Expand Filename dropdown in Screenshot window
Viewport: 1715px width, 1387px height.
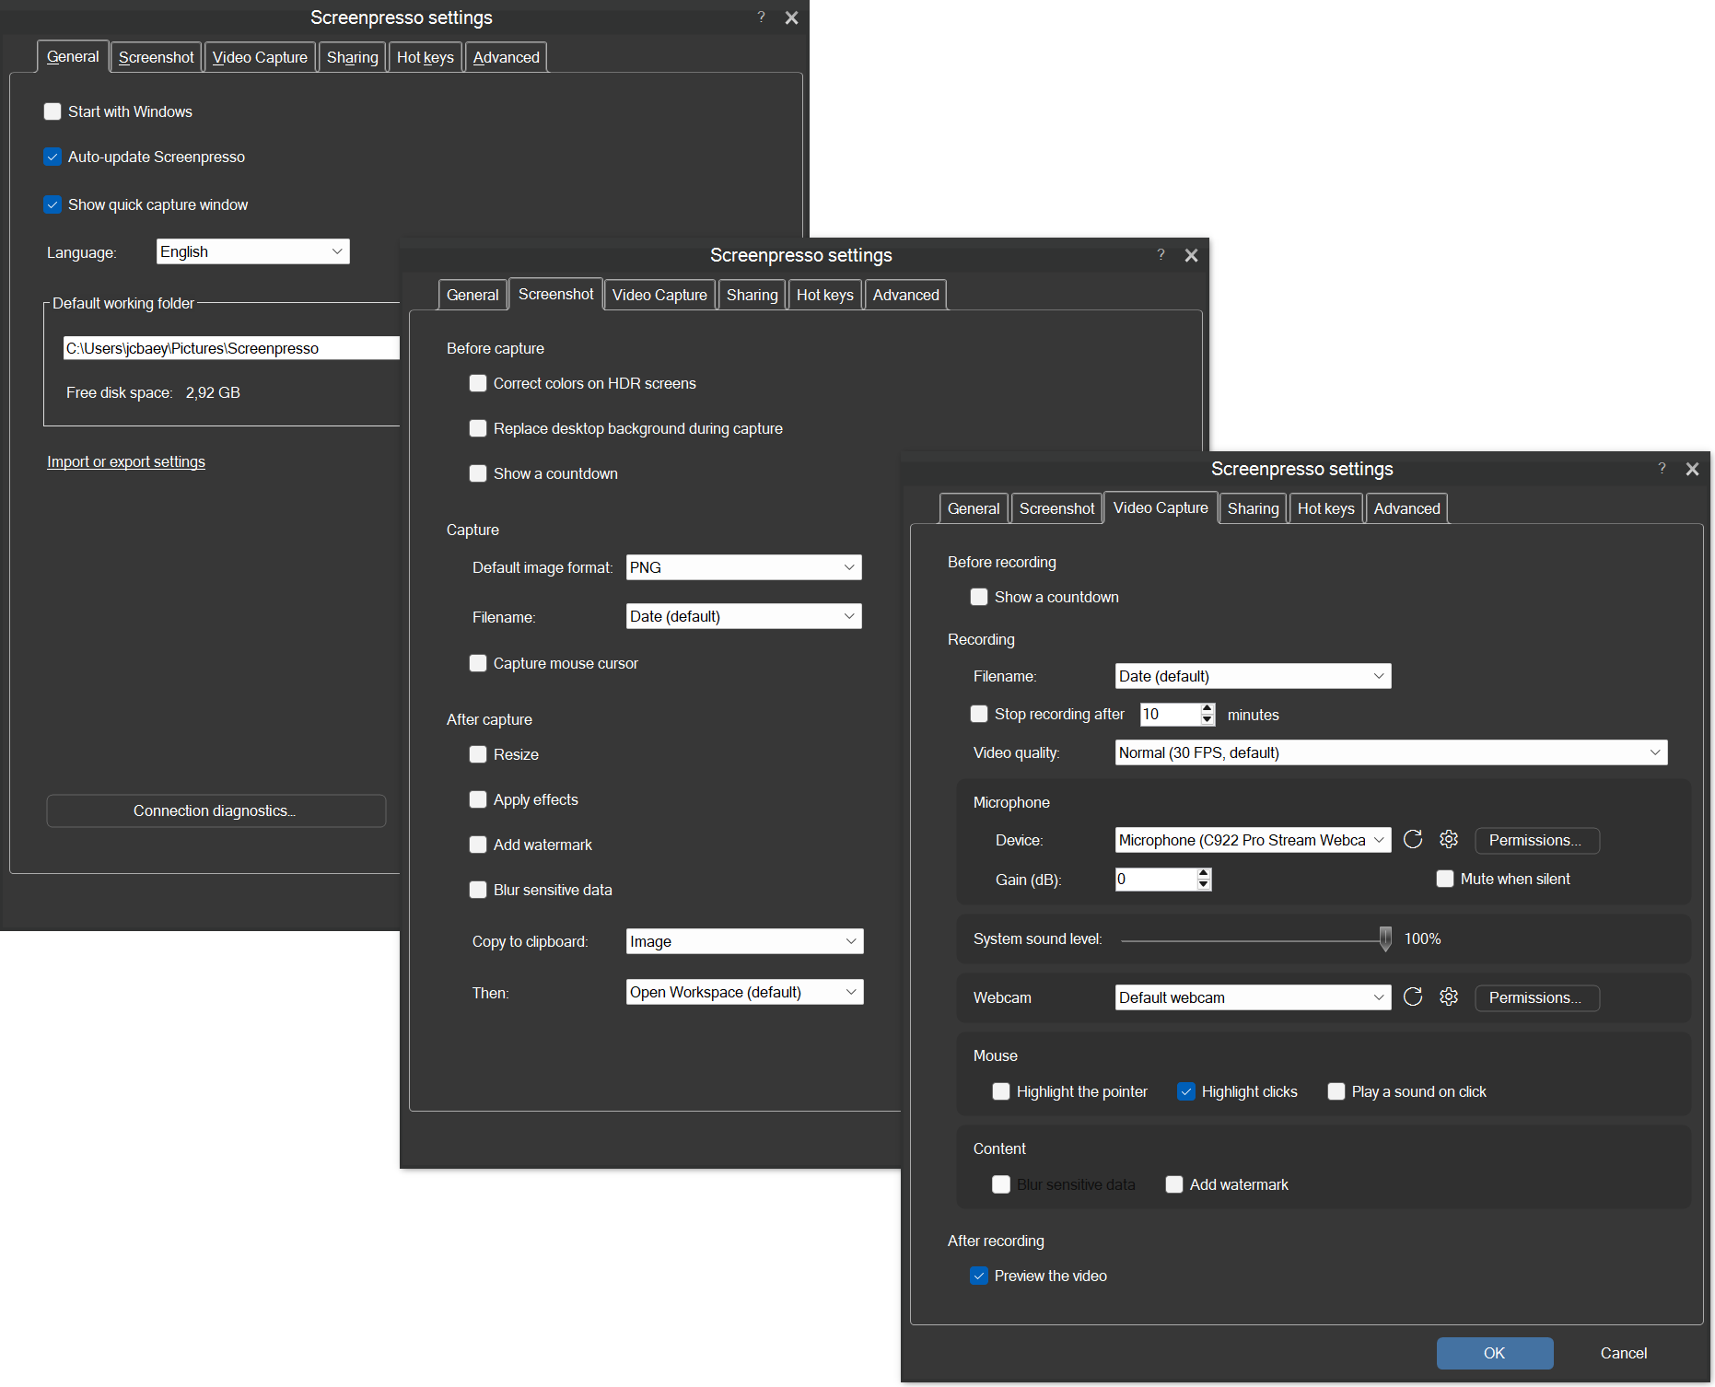point(744,616)
